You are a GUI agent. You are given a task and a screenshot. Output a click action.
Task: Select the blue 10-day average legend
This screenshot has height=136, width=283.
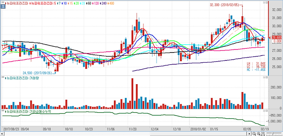(64, 3)
